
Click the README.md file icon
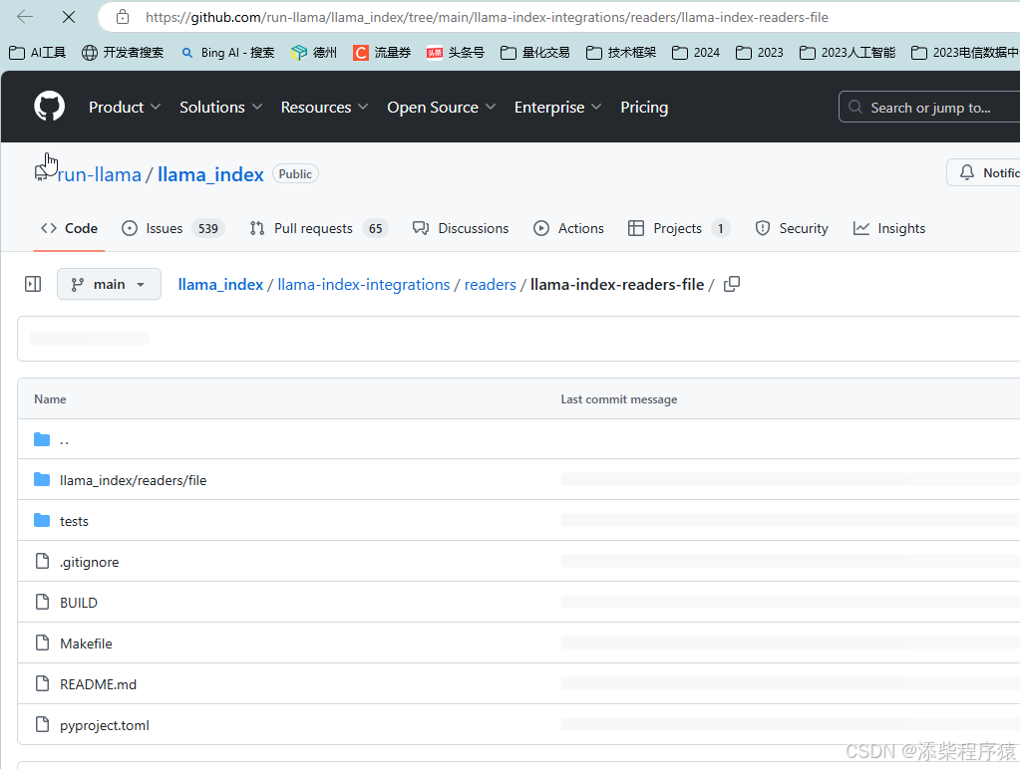point(42,684)
